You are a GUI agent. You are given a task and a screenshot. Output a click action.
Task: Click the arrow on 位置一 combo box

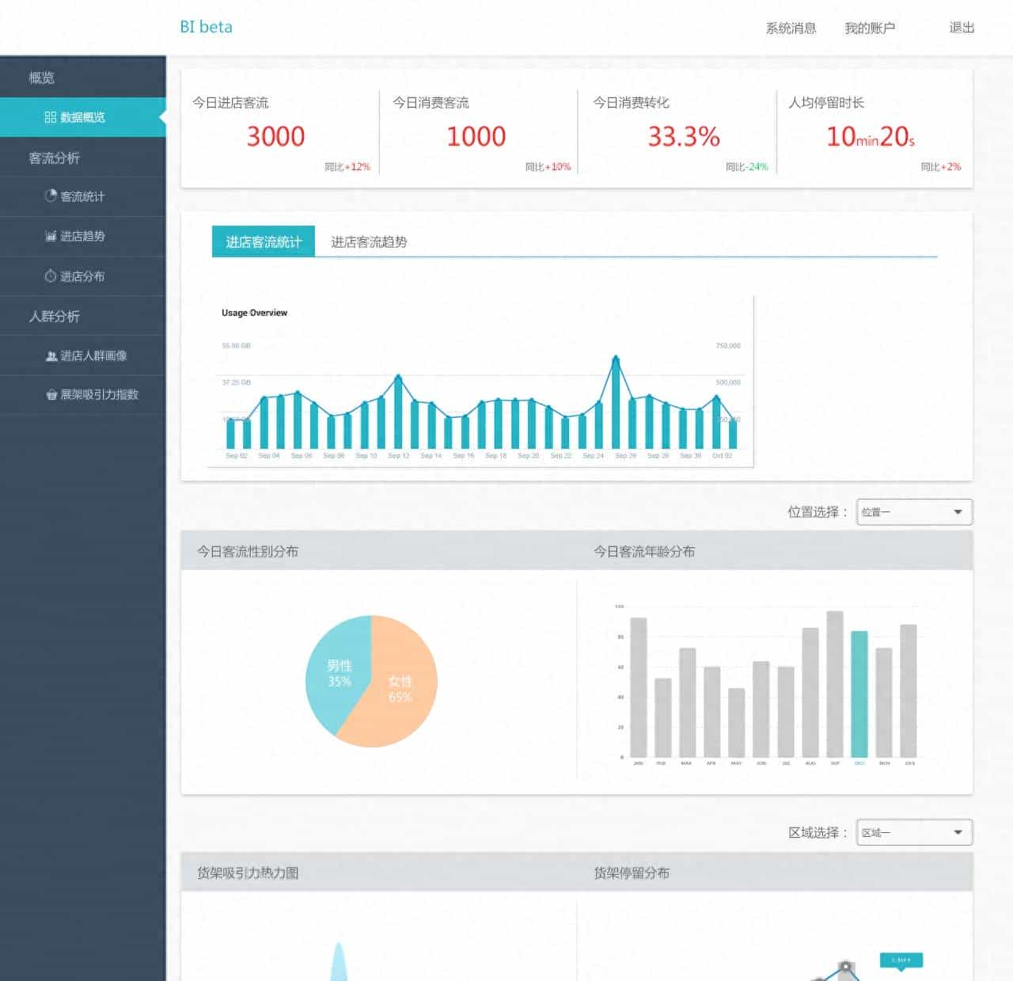tap(958, 512)
